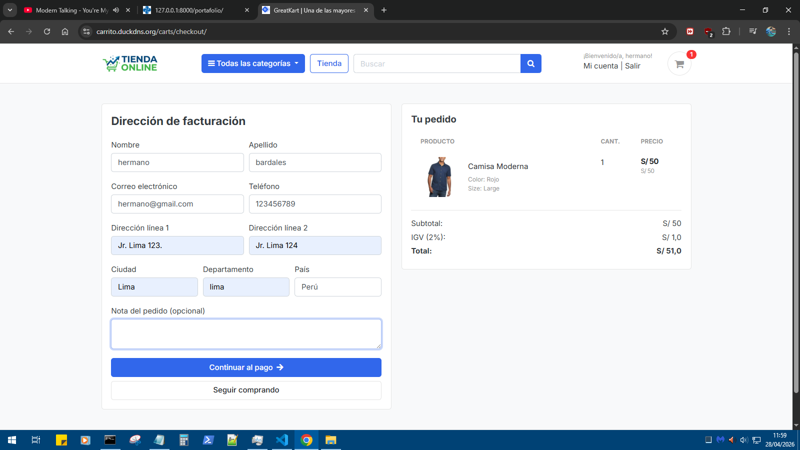Close the GreatKart tab
Screen dimensions: 800x450
pos(366,10)
